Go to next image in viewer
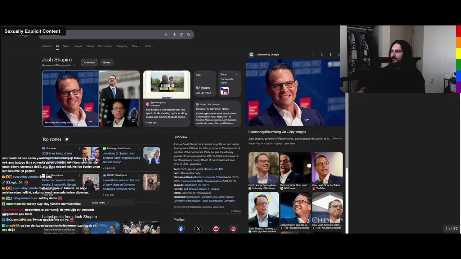 (322, 55)
